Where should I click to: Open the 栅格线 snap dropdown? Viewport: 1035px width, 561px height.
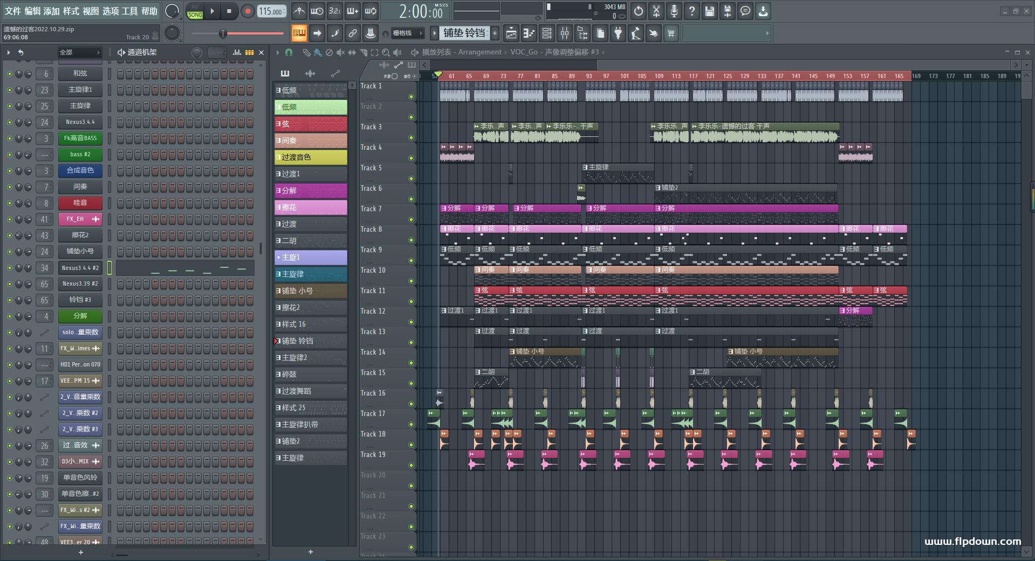tap(407, 33)
